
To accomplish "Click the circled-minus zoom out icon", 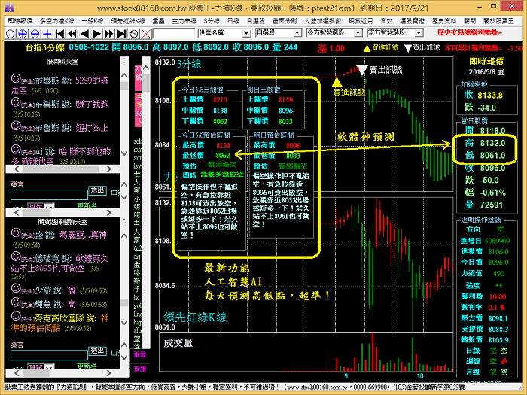I will click(x=35, y=34).
